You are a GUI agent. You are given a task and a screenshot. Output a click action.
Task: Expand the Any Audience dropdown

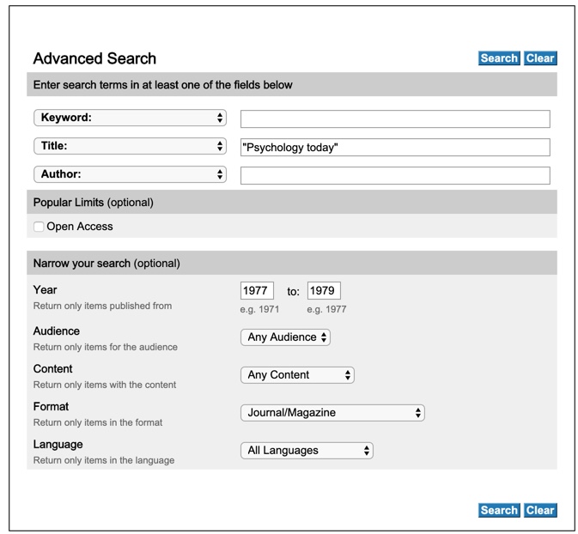285,337
